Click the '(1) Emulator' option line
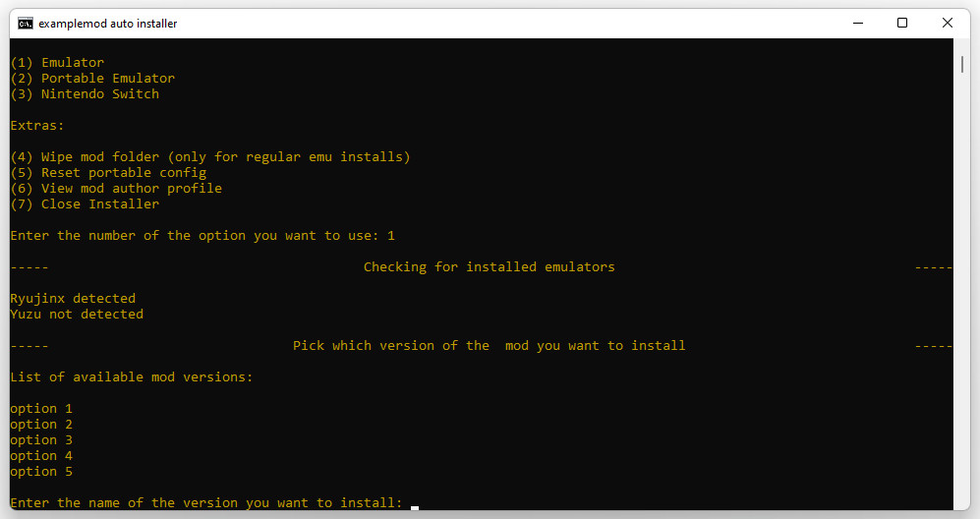Screen dimensions: 980x519 click(x=57, y=63)
